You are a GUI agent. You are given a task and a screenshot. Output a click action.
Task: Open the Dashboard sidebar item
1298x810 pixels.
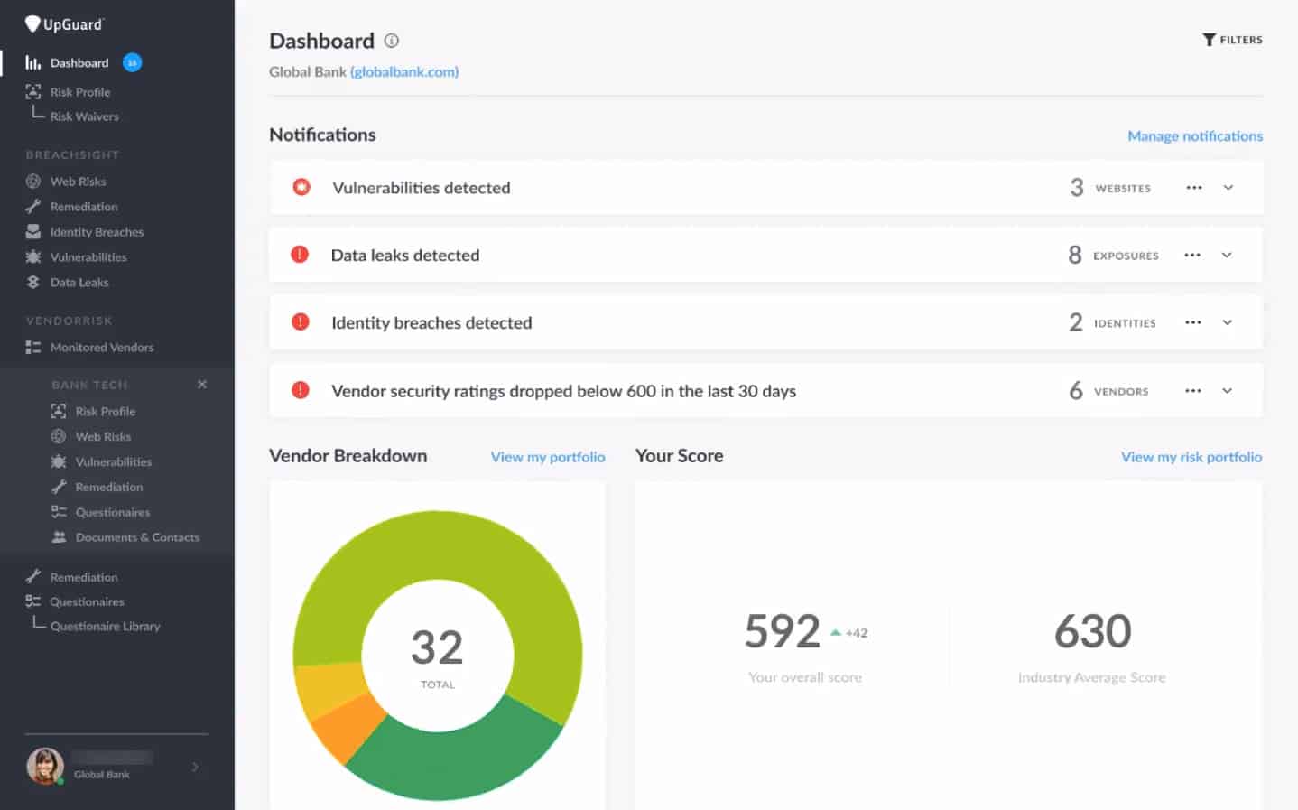tap(79, 62)
